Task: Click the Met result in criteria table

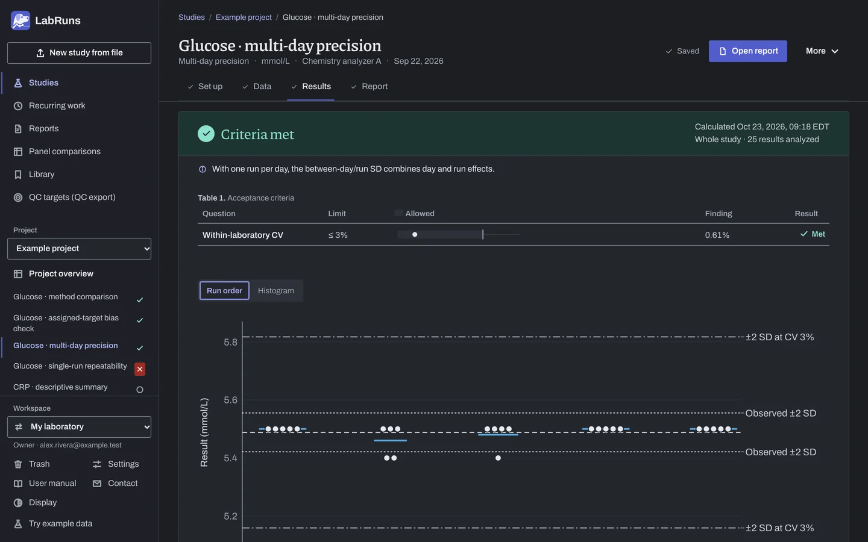Action: coord(813,234)
